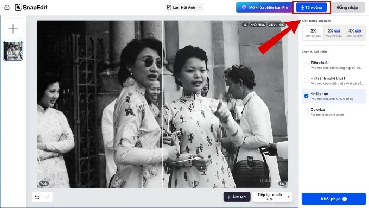Click the Ảnh Mới button
369x208 pixels.
coord(237,197)
